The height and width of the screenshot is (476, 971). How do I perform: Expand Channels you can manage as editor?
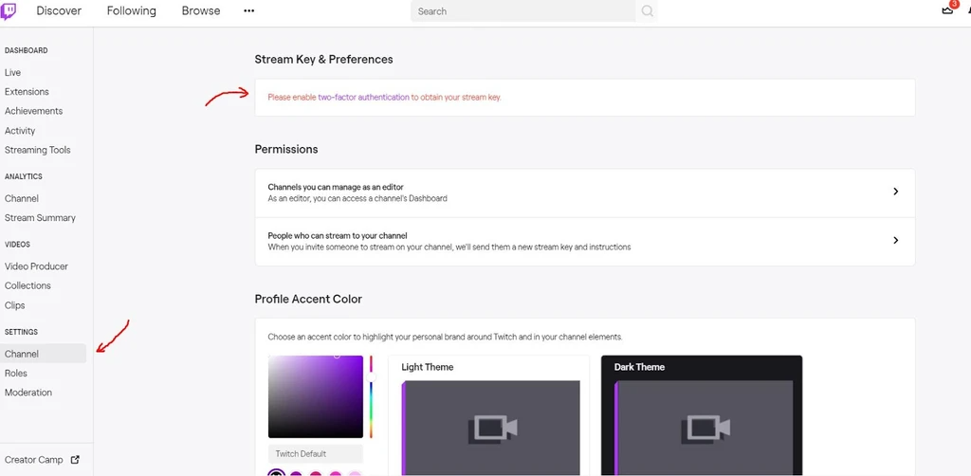click(895, 192)
